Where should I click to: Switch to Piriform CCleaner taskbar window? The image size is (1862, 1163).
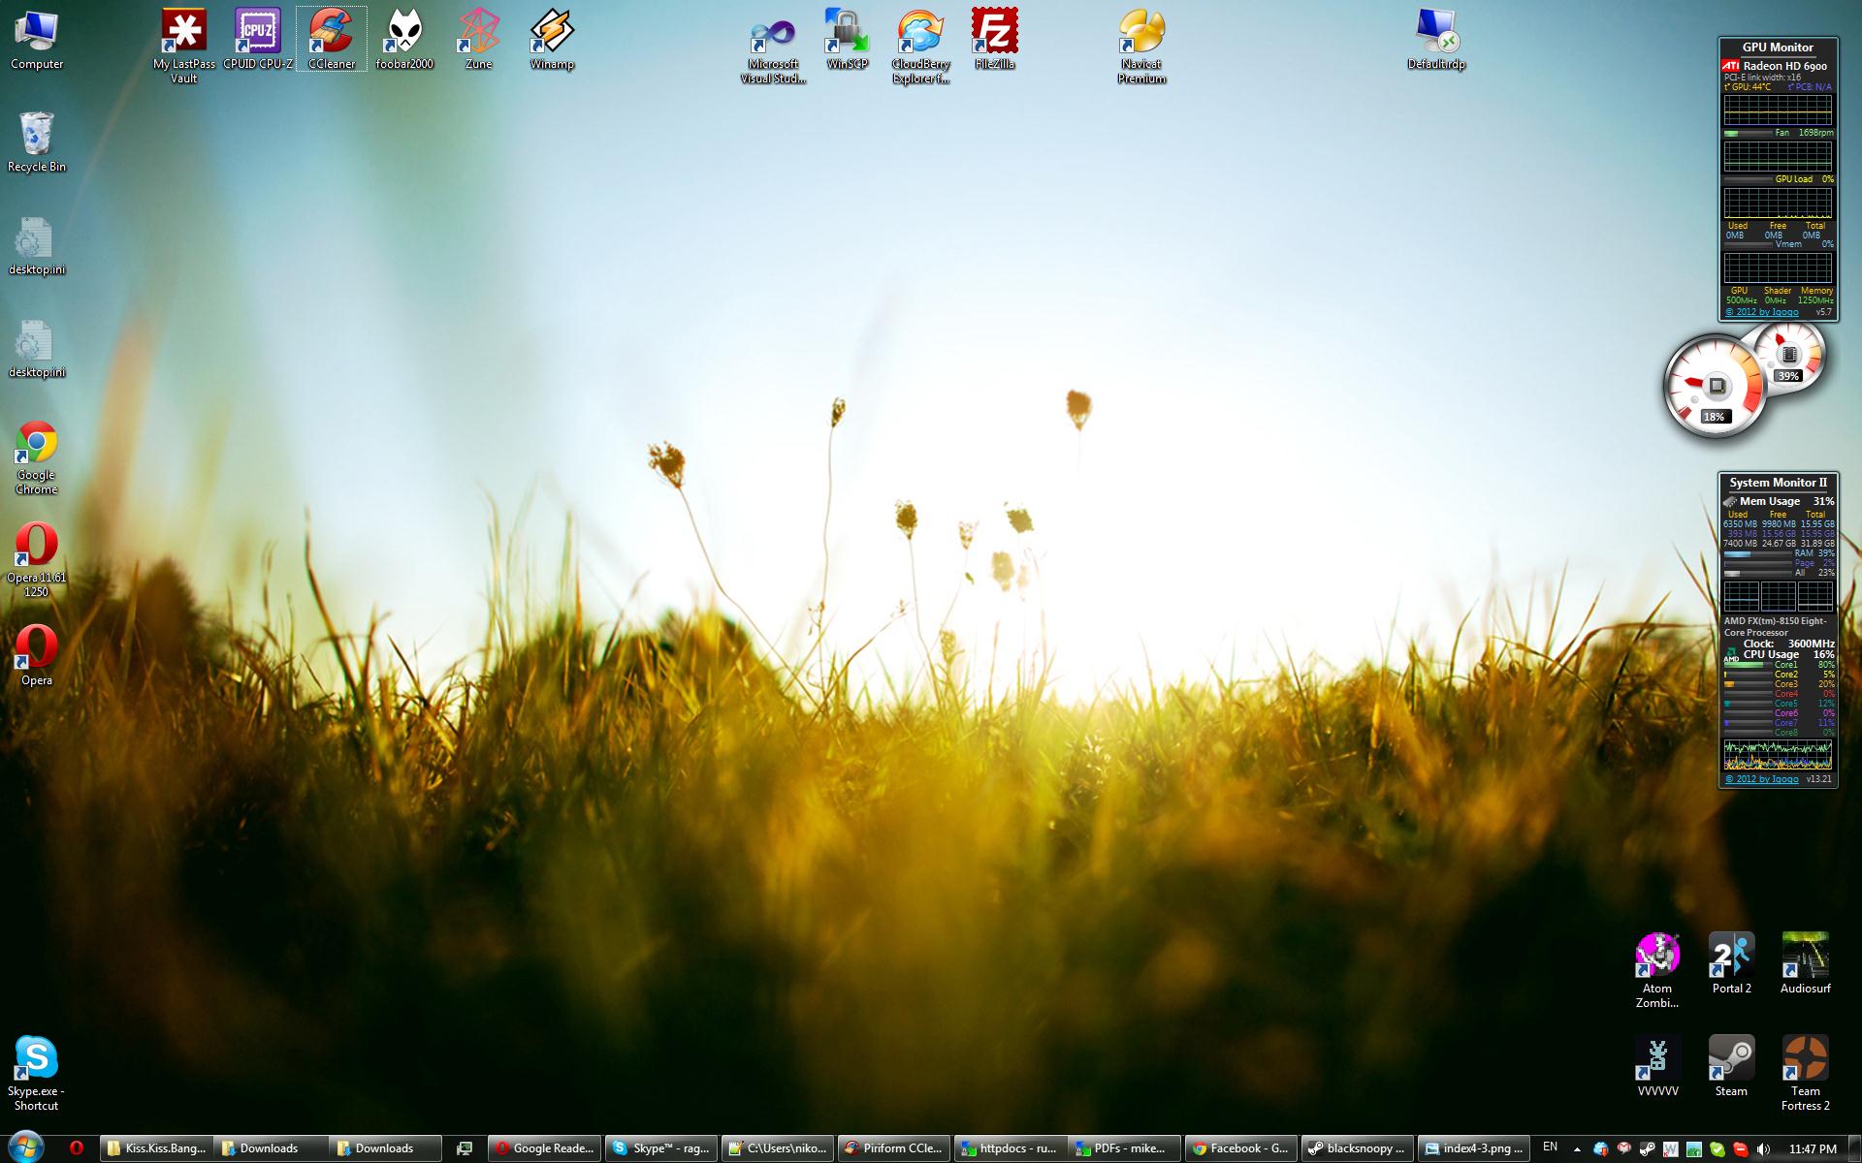click(892, 1148)
